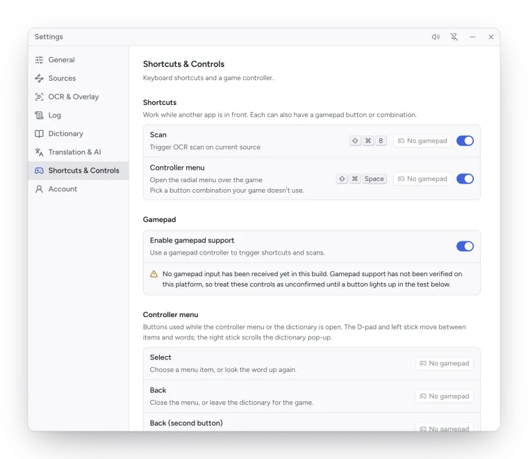This screenshot has height=459, width=528.
Task: Turn off Enable gamepad support
Action: [x=465, y=246]
